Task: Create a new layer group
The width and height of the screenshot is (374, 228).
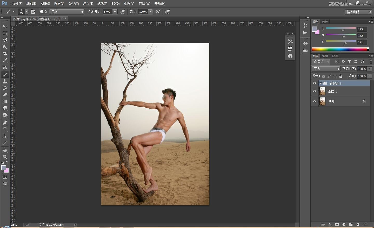Action: coord(351,225)
